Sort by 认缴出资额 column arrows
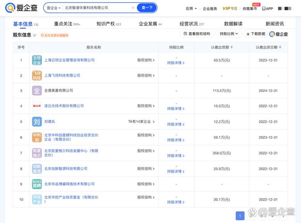This screenshot has height=223, width=301. click(232, 47)
